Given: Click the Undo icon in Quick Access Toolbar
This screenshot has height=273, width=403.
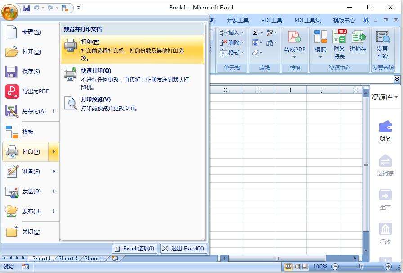Looking at the screenshot, I should 36,8.
